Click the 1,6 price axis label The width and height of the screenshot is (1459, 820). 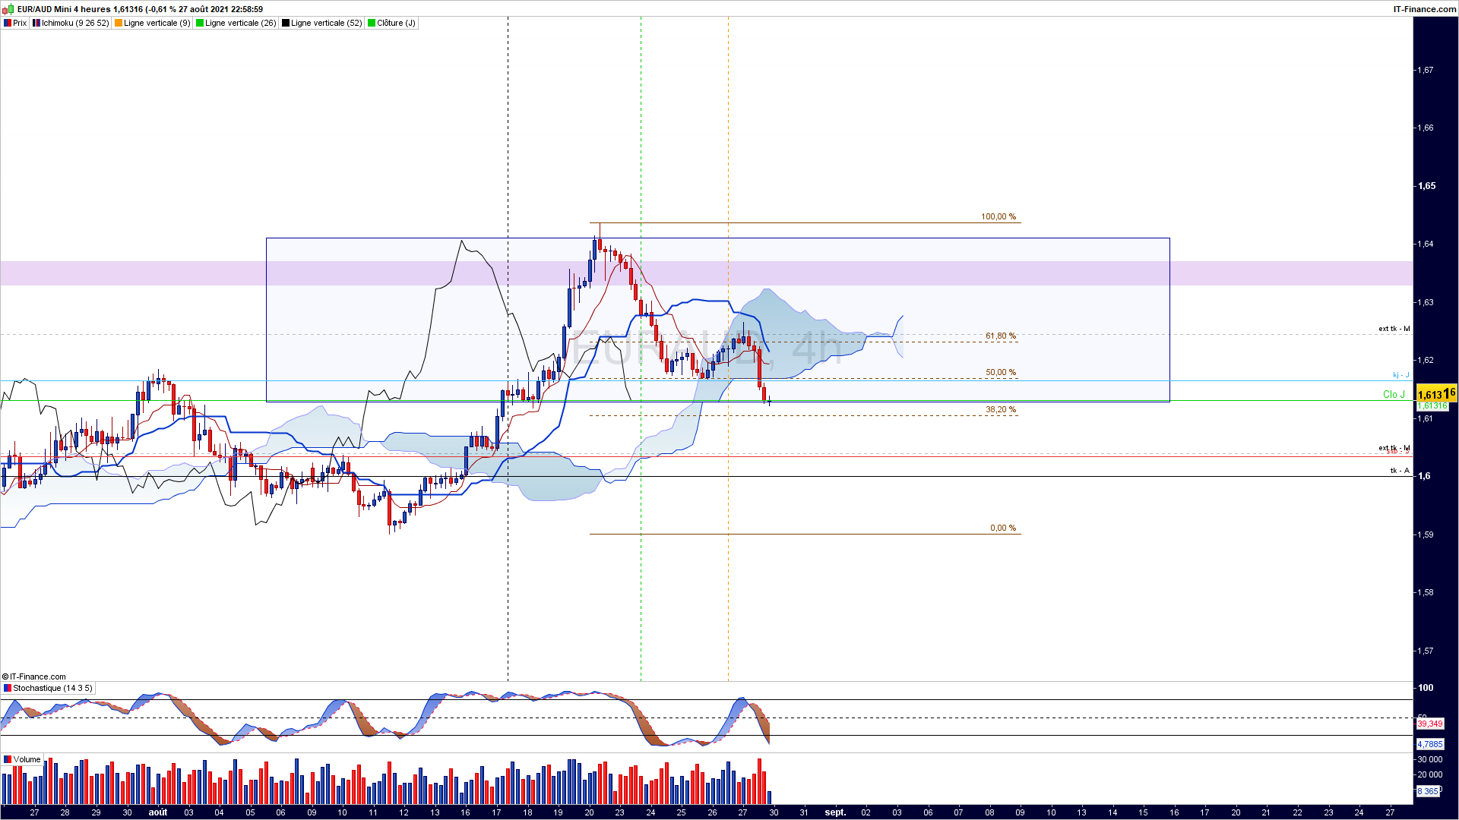[x=1424, y=476]
